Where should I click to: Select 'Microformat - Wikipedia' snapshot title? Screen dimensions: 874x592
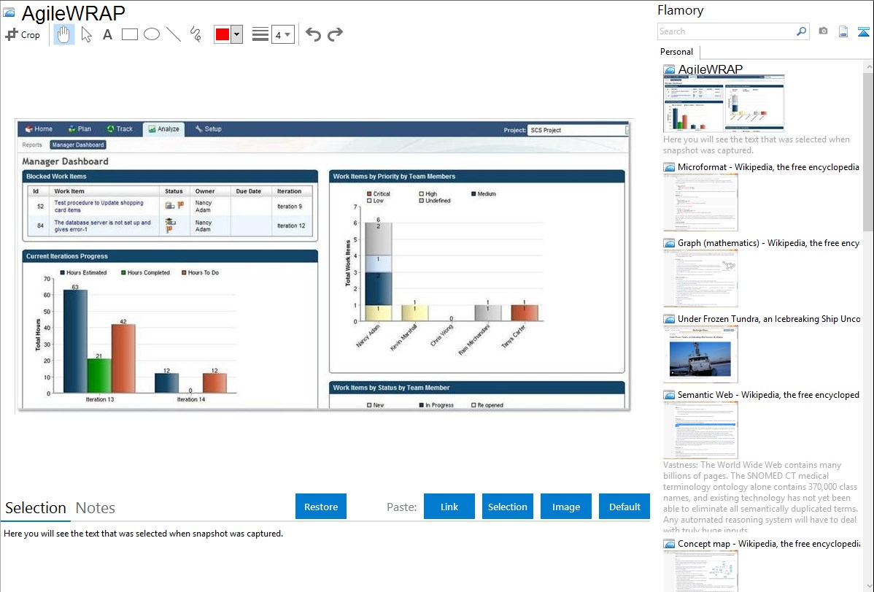point(768,167)
